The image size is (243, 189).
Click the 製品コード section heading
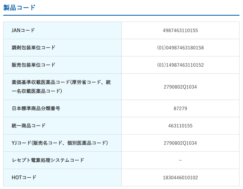click(19, 8)
